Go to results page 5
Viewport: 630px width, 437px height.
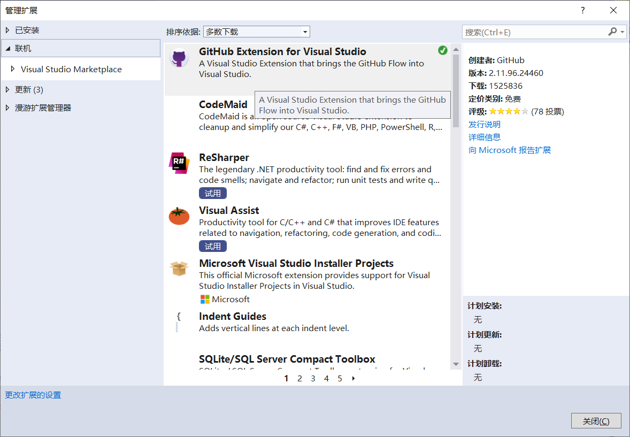tap(340, 378)
